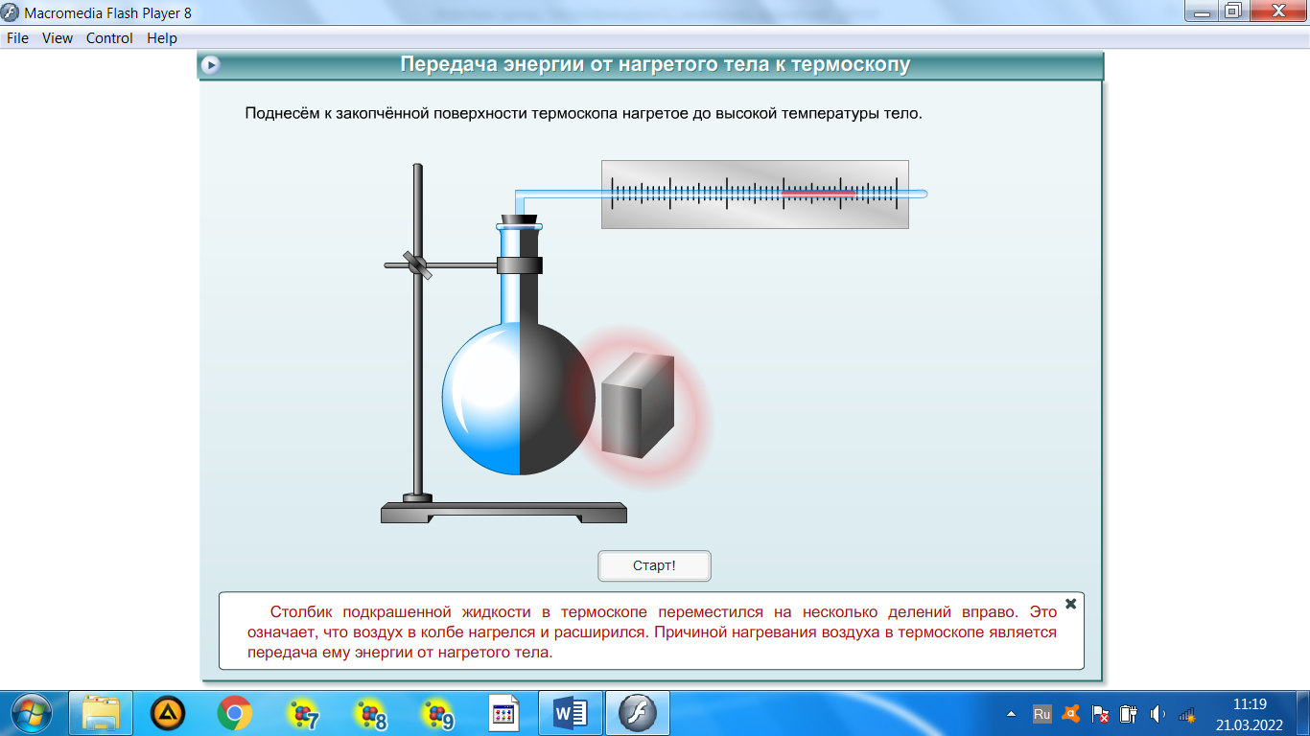Open the volume speaker tray icon
The image size is (1310, 736).
[x=1158, y=714]
